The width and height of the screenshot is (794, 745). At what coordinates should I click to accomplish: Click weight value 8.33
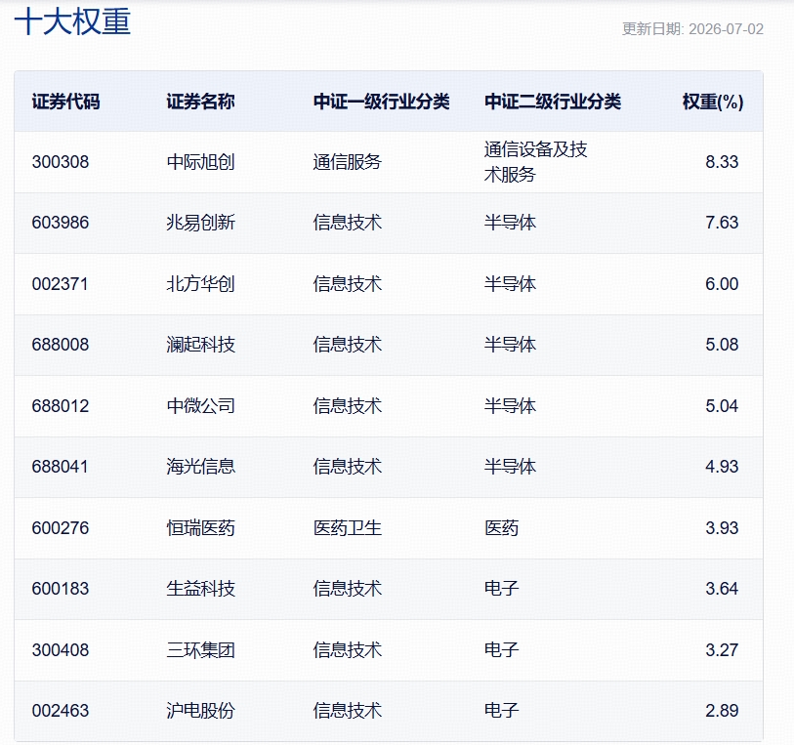(x=722, y=162)
